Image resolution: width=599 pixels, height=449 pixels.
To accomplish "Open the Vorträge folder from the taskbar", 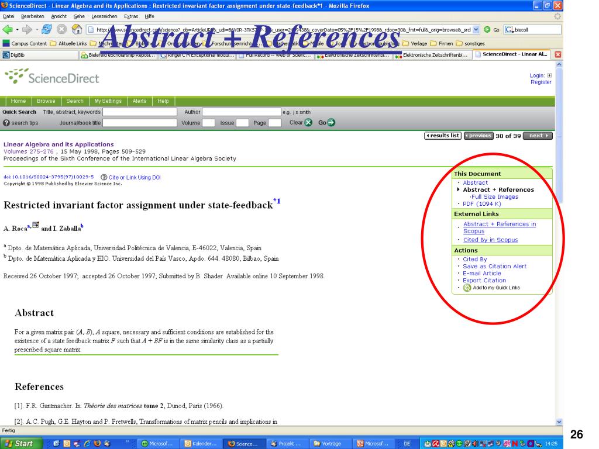I will [x=329, y=444].
